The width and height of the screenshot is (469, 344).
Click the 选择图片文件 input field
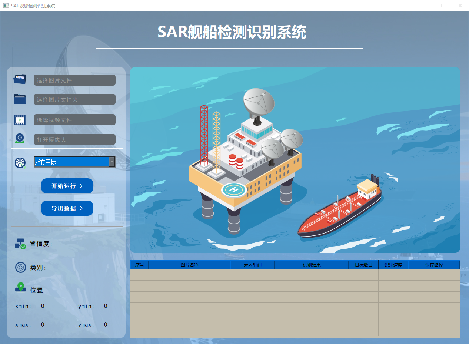pos(74,80)
